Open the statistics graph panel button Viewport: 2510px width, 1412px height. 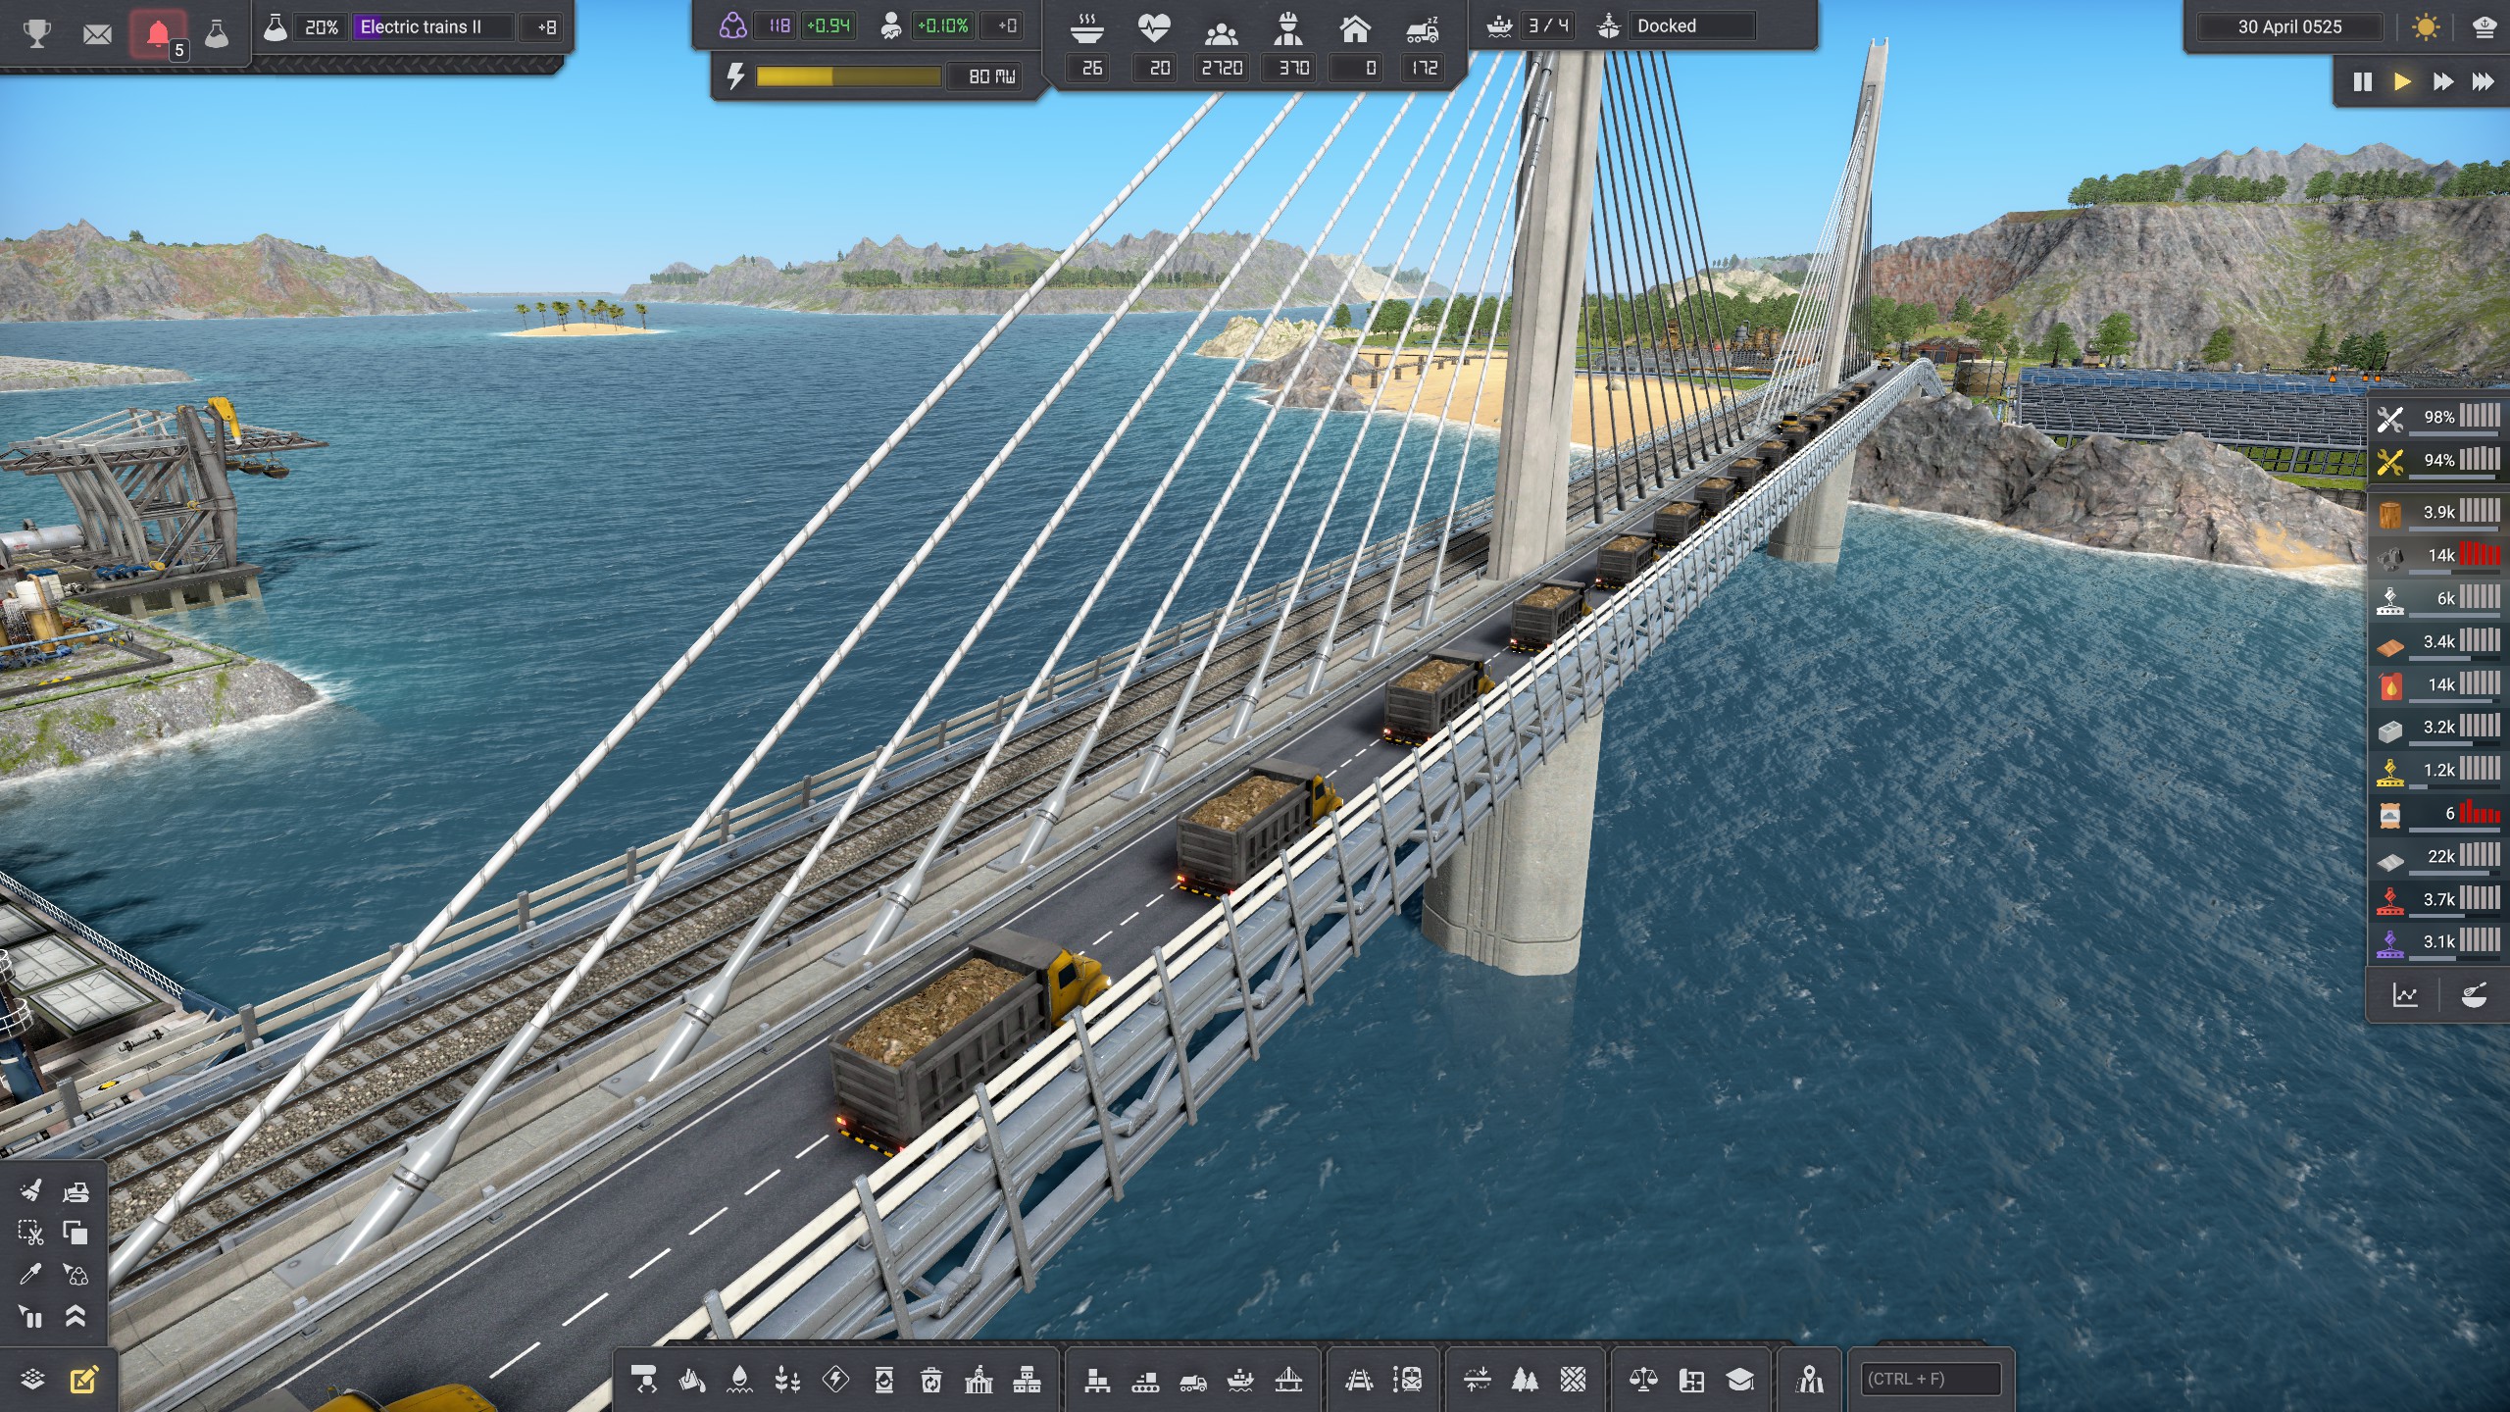coord(2405,996)
